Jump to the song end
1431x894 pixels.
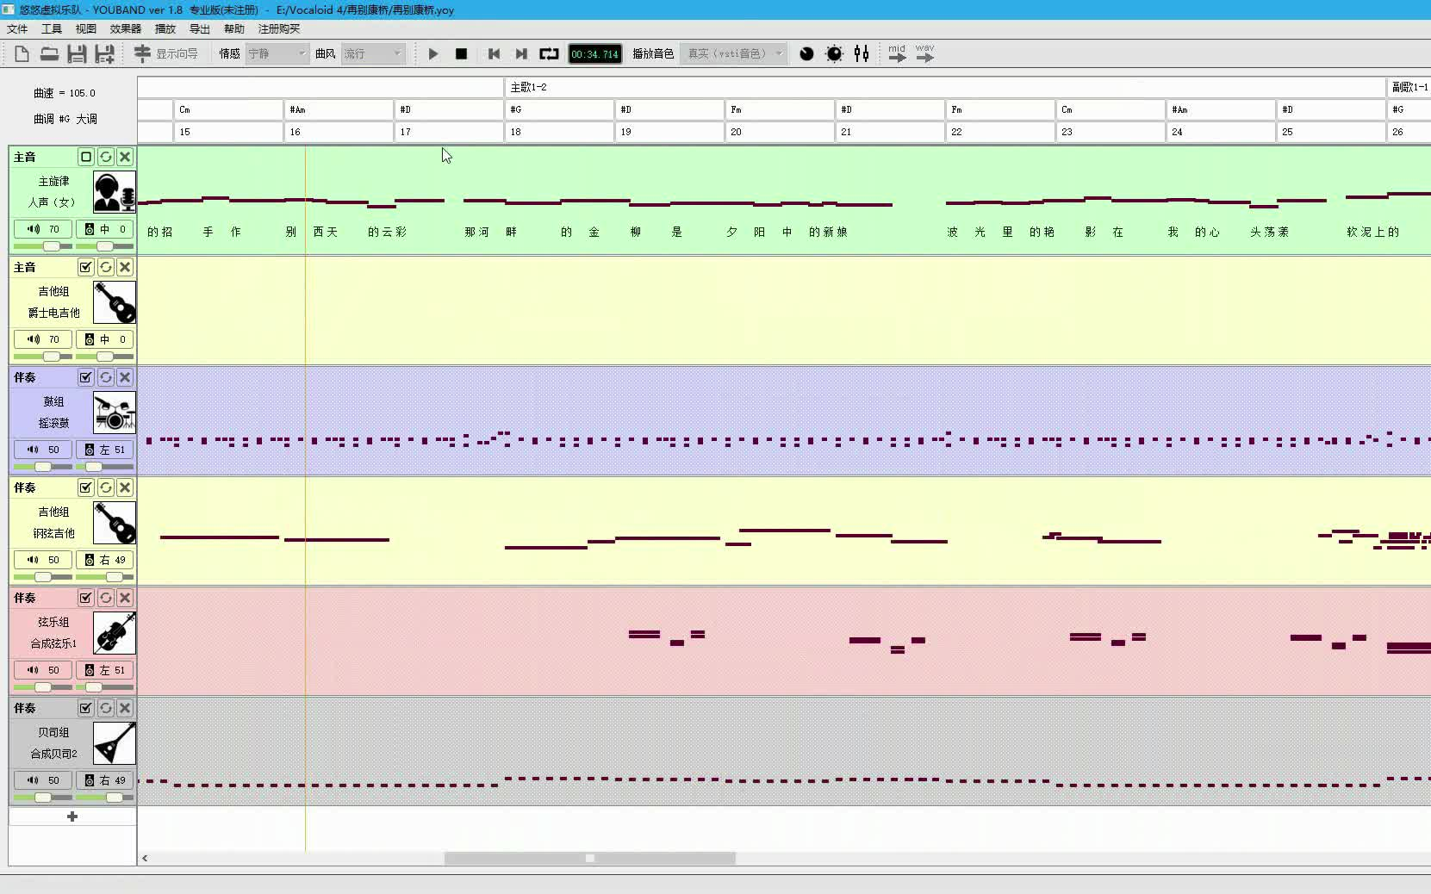521,53
